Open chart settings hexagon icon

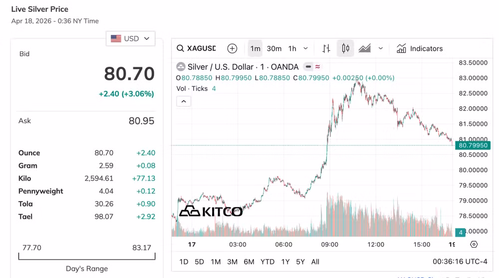point(474,245)
